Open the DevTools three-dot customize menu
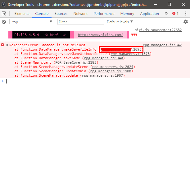Image resolution: width=190 pixels, height=189 pixels. pyautogui.click(x=186, y=14)
